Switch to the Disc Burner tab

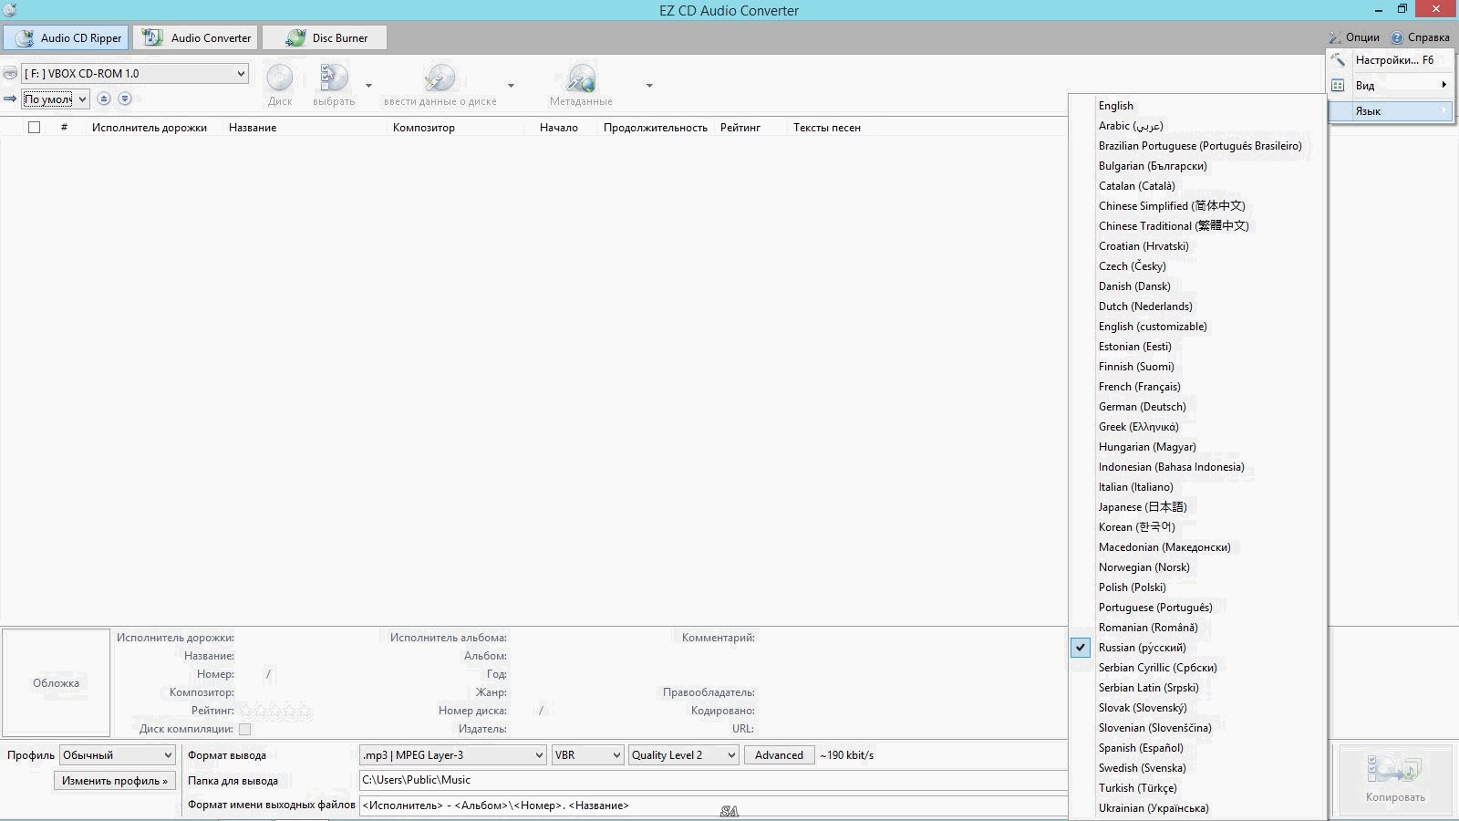pos(325,38)
